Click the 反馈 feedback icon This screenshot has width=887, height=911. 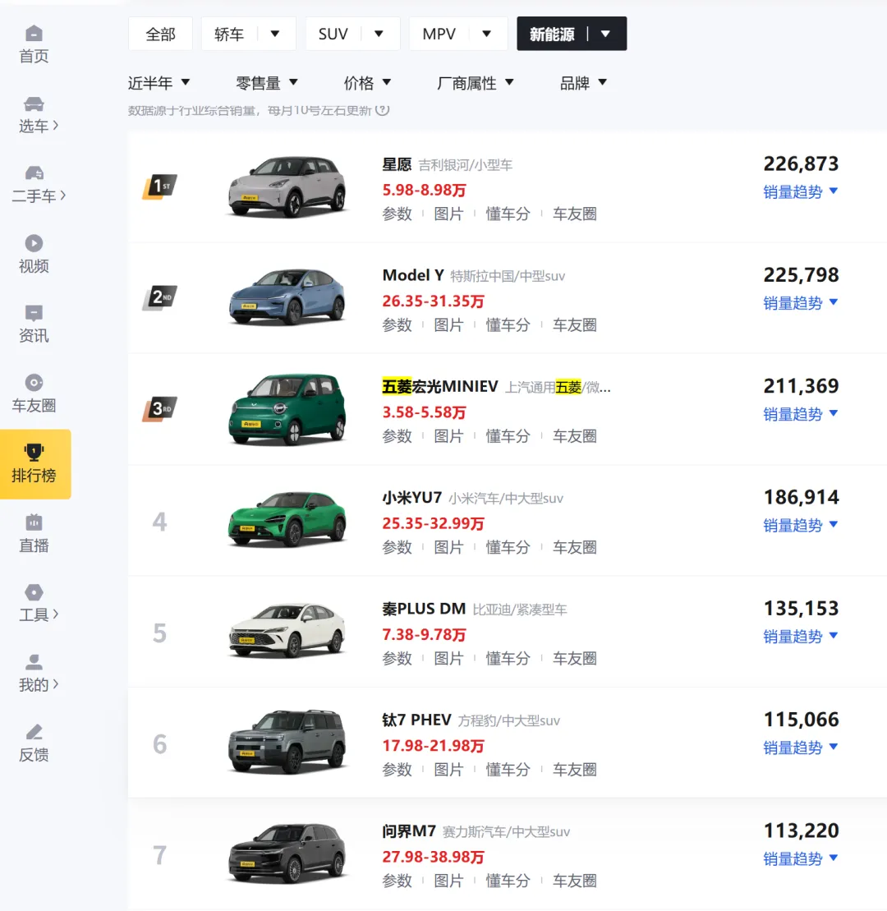pyautogui.click(x=34, y=732)
